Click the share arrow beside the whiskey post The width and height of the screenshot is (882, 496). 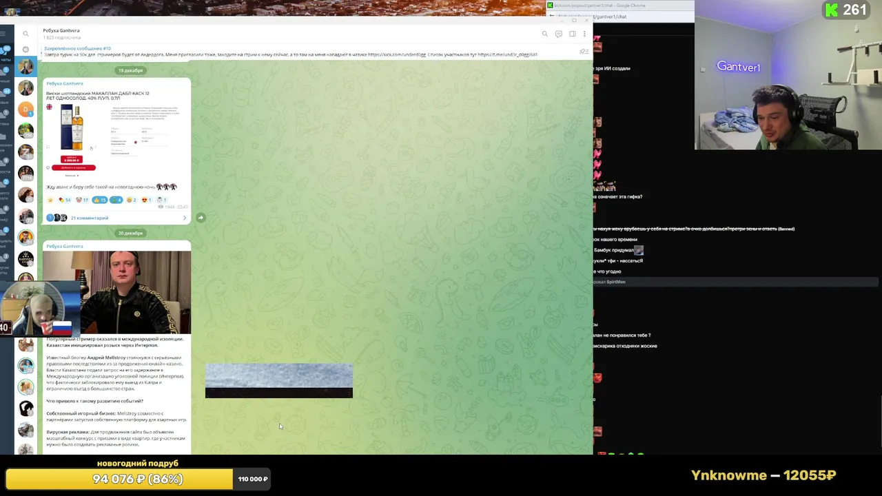coord(201,218)
